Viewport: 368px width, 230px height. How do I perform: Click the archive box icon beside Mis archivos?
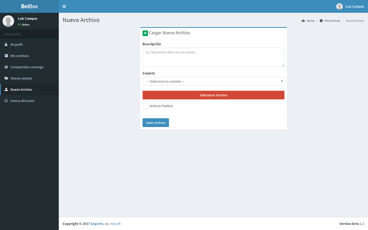6,56
